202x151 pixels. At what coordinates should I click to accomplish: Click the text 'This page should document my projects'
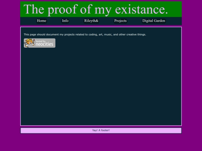pos(49,35)
